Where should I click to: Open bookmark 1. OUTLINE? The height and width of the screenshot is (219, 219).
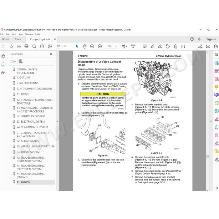pos(23,78)
